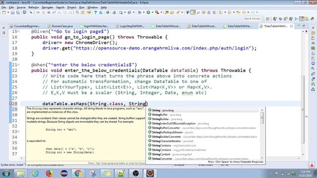Screen dimensions: 317x178
Task: Toggle Mark Occurrences highlighted toolbar button
Action: click(x=193, y=12)
